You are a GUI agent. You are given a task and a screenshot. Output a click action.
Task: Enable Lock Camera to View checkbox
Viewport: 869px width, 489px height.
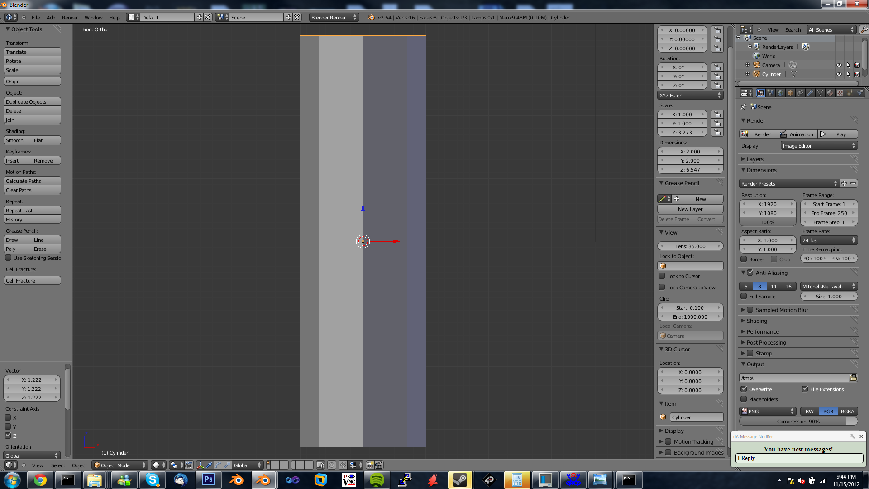[662, 287]
